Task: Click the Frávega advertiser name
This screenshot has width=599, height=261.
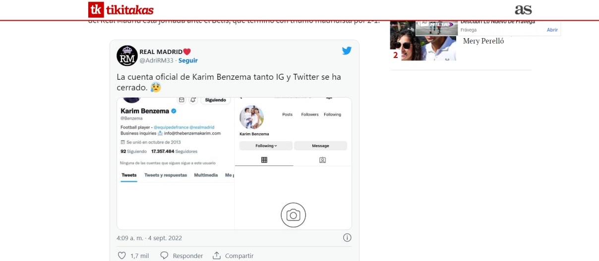Action: coord(469,30)
